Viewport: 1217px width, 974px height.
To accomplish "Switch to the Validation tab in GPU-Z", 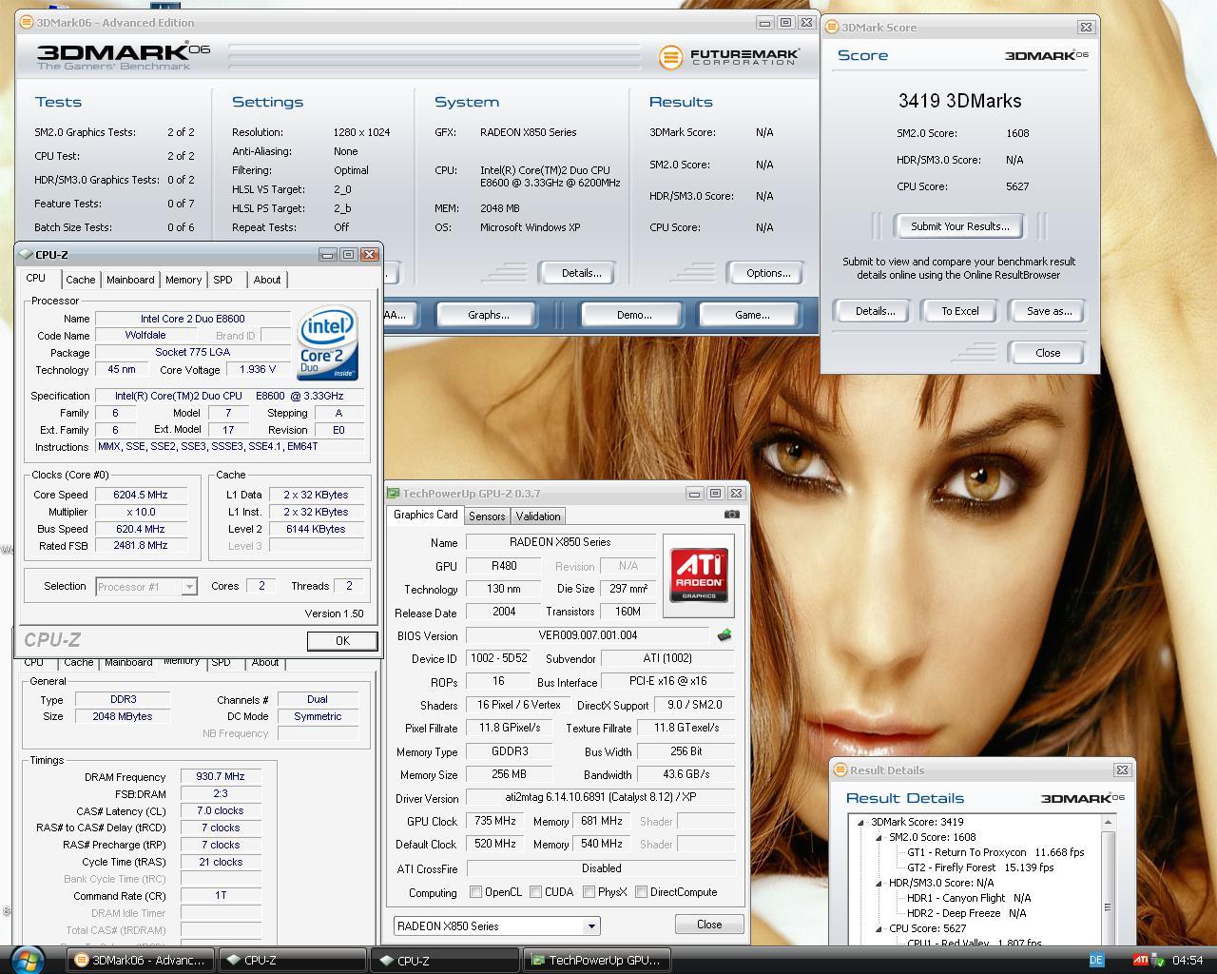I will [x=538, y=516].
